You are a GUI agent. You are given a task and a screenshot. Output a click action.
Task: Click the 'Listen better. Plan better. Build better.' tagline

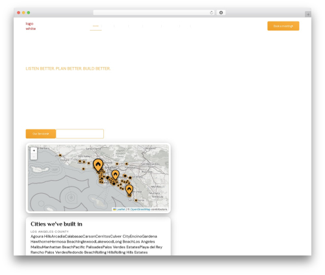pyautogui.click(x=68, y=69)
